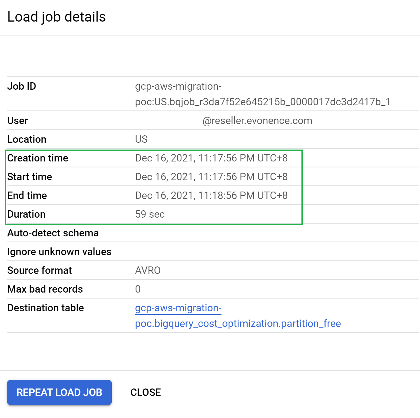Click the gcp-aws-migration-poc portion of the link
The width and height of the screenshot is (420, 418).
[178, 308]
